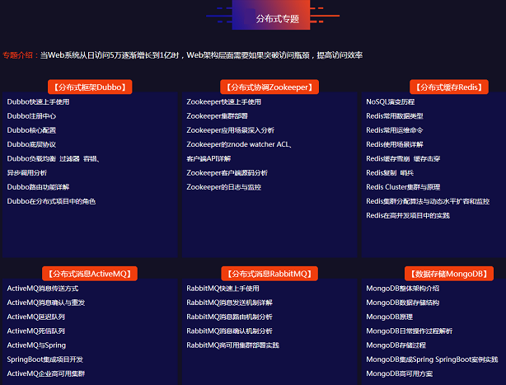Select the 【分布式消息RabbitMQ】 header

coord(269,273)
